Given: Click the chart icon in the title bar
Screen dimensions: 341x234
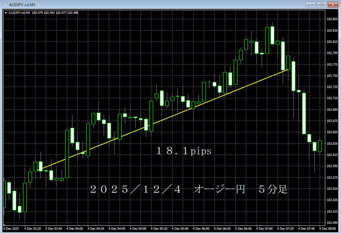Looking at the screenshot, I should pos(5,5).
